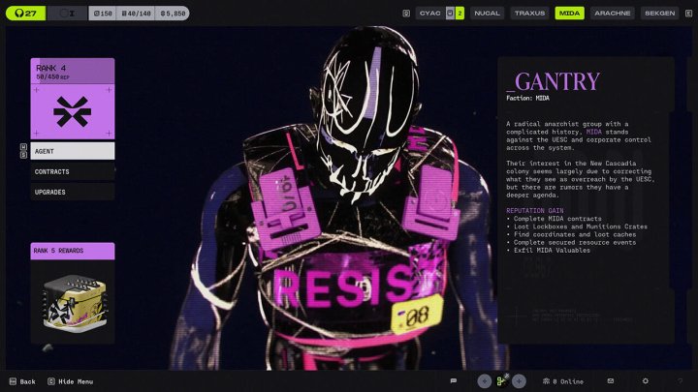Switch to the ARACHNE faction tab
Viewport: 698px width, 392px height.
[613, 14]
